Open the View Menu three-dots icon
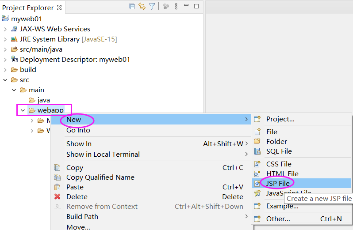 coord(176,6)
